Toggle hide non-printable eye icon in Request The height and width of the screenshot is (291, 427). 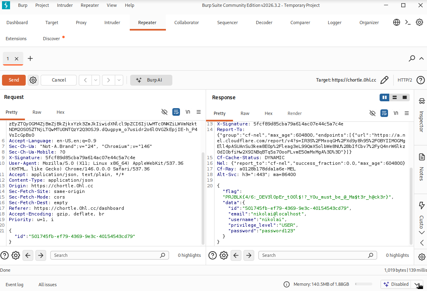164,112
